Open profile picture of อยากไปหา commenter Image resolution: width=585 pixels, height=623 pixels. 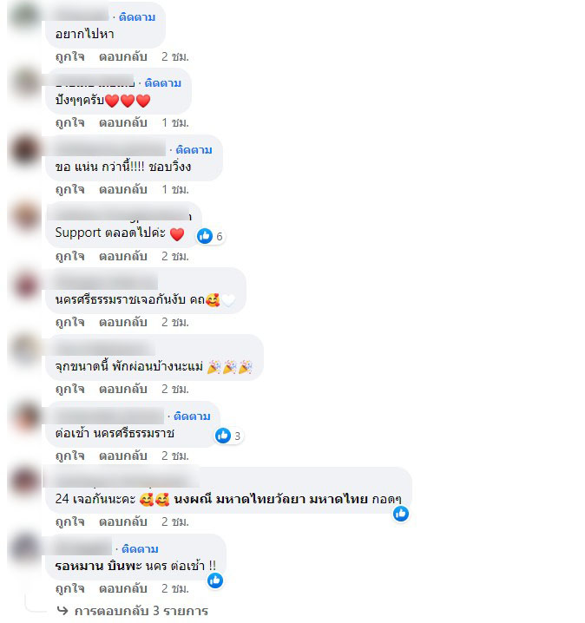[25, 17]
